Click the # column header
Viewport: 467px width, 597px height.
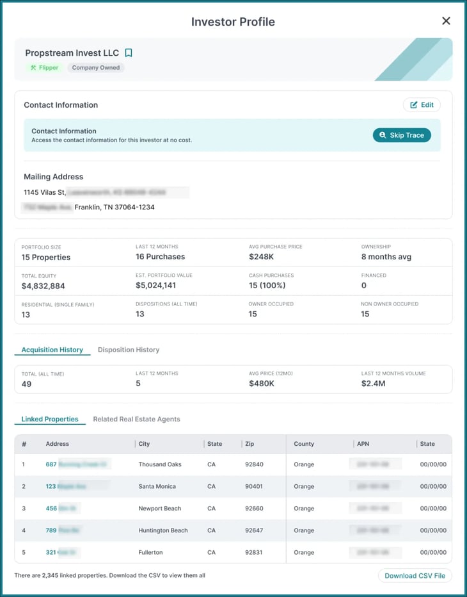[x=24, y=443]
